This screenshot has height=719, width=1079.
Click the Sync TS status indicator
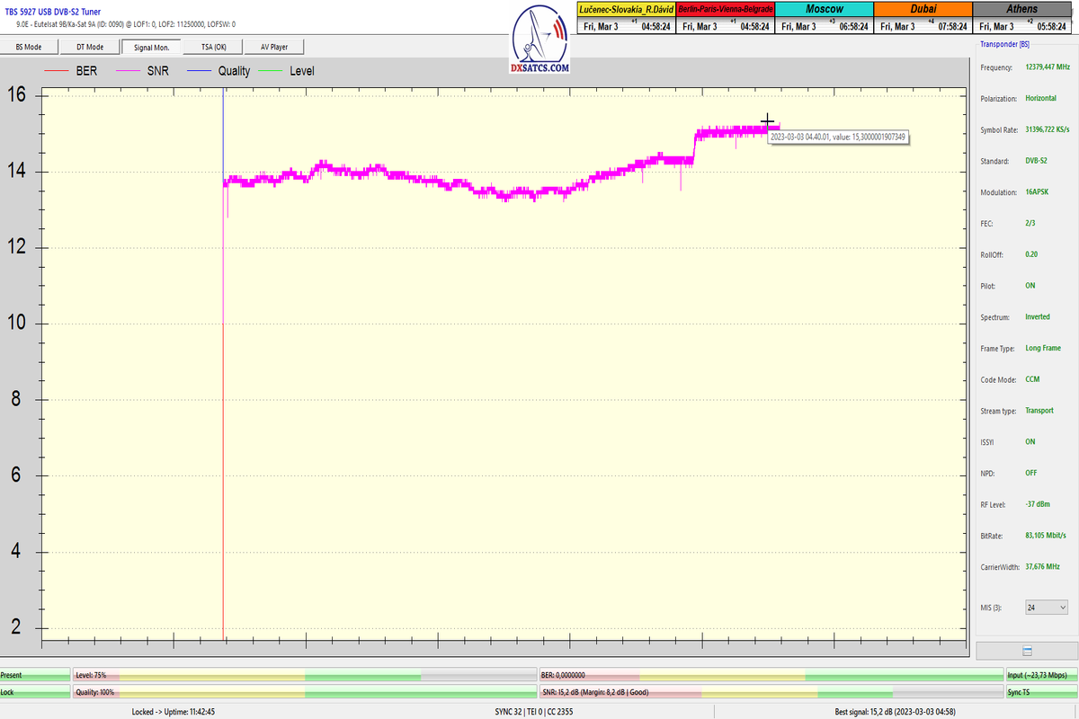coord(1040,692)
